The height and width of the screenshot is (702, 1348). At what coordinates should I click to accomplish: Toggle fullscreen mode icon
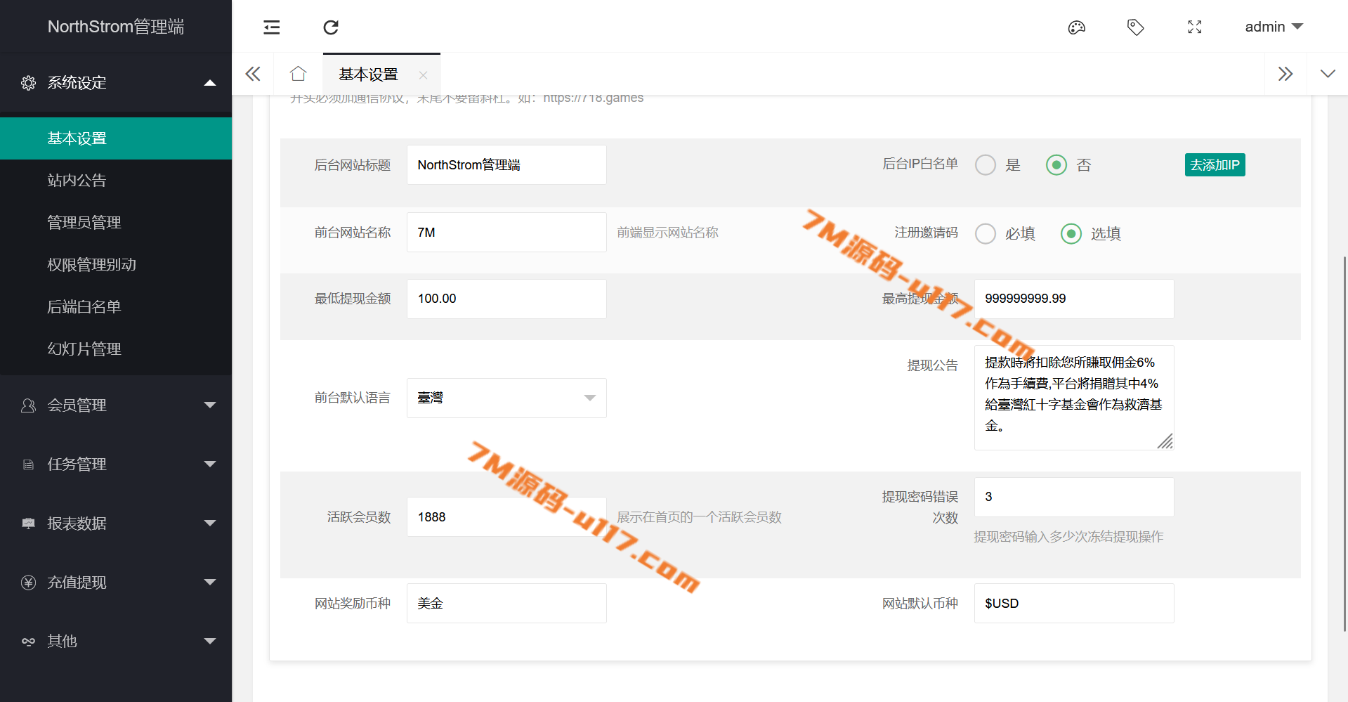pyautogui.click(x=1194, y=27)
